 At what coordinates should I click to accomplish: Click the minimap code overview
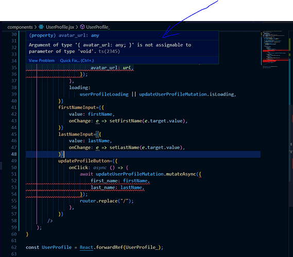point(275,49)
